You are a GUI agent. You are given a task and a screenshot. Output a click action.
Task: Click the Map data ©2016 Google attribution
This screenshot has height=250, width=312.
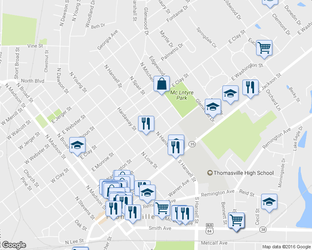point(287,247)
